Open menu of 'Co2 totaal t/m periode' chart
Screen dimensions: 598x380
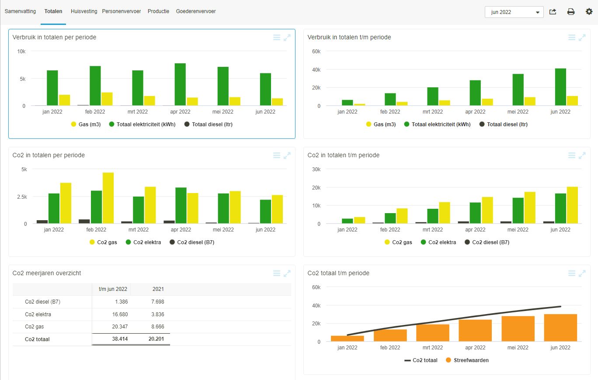point(572,273)
